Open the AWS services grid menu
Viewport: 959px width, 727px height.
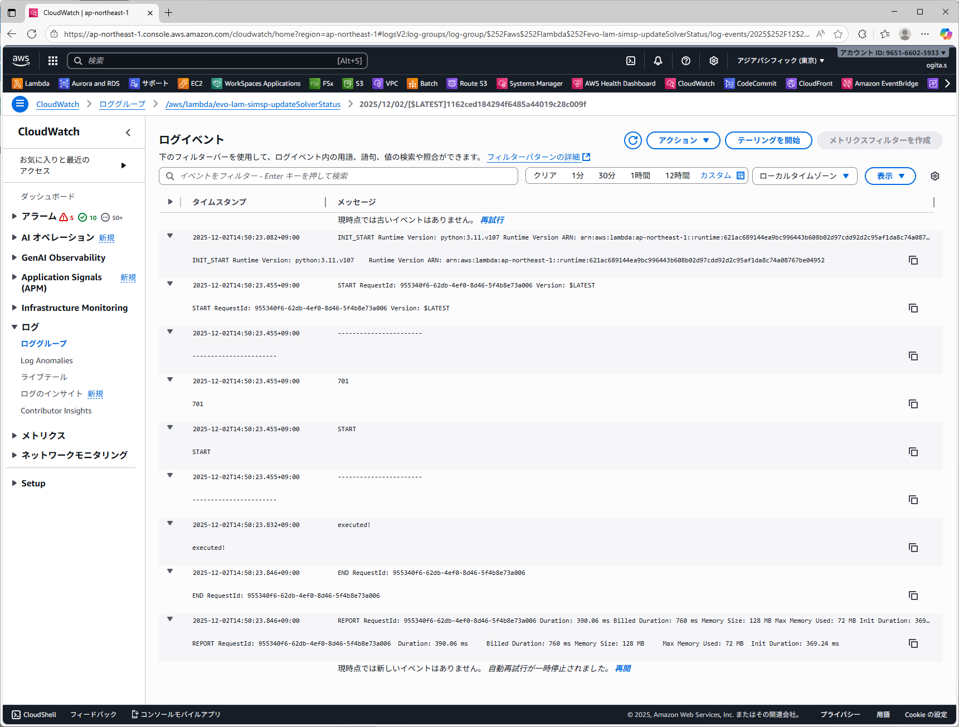53,61
